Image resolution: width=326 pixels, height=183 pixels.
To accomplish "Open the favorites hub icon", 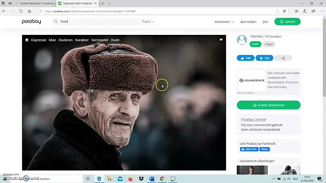I will point(297,11).
